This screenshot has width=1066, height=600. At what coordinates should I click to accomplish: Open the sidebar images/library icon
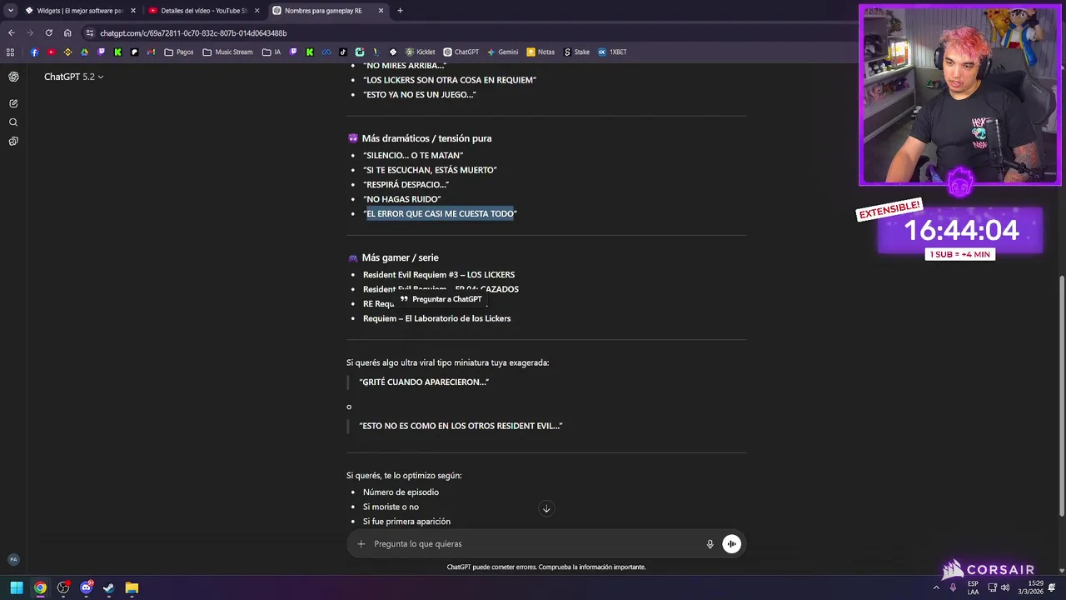tap(13, 142)
